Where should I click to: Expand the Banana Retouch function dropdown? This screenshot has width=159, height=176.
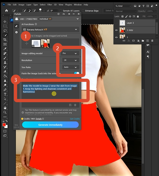pyautogui.click(x=50, y=30)
